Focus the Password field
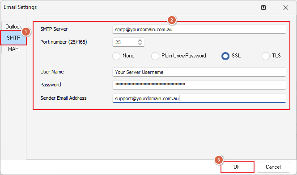Image resolution: width=297 pixels, height=175 pixels. (x=199, y=85)
